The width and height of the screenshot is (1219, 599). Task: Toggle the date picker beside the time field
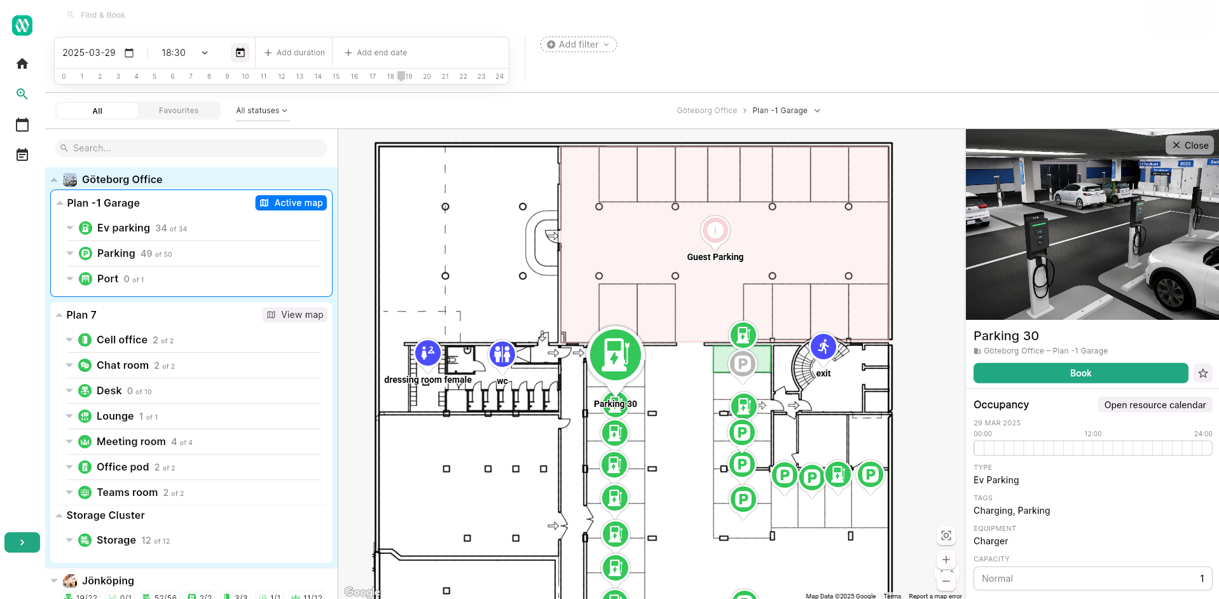[240, 52]
